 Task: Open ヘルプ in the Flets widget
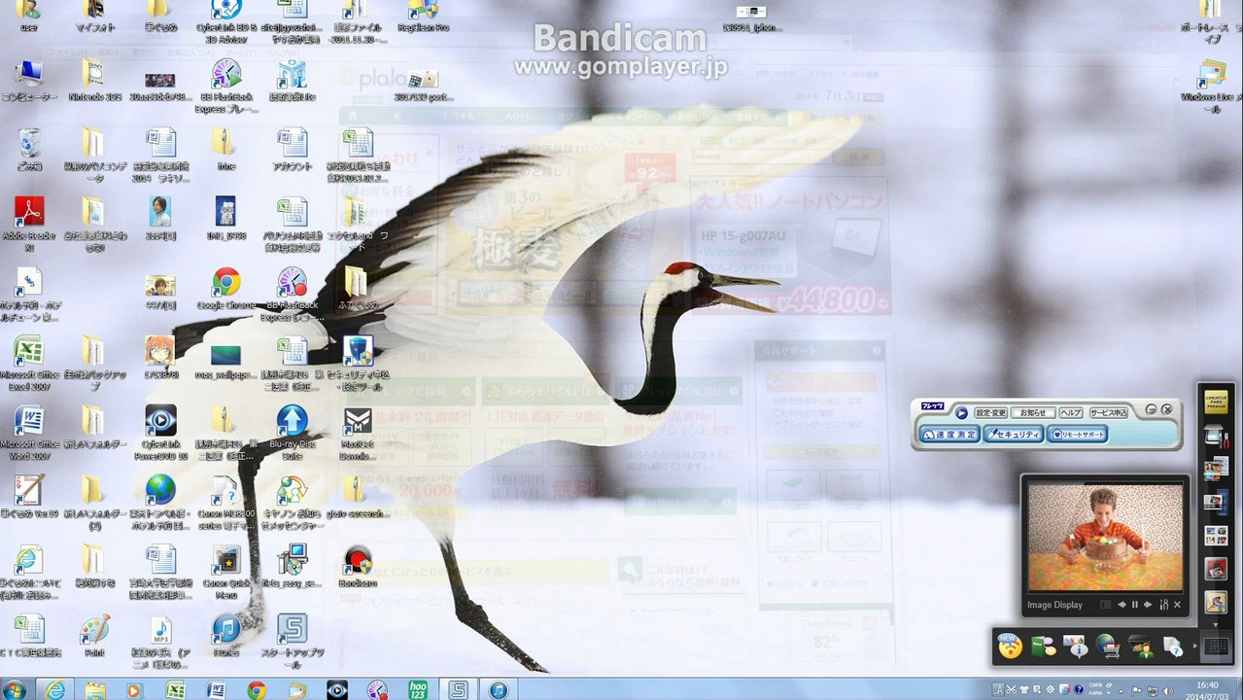(1070, 412)
